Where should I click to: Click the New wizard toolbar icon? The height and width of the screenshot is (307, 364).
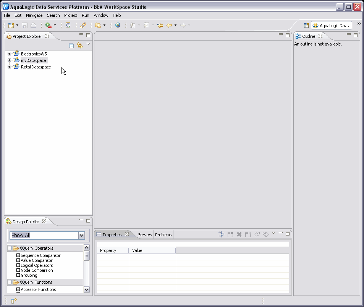11,25
